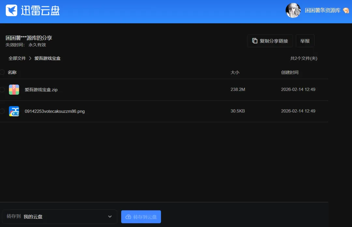The height and width of the screenshot is (227, 352).
Task: Click the 30.5KB size value
Action: [238, 111]
